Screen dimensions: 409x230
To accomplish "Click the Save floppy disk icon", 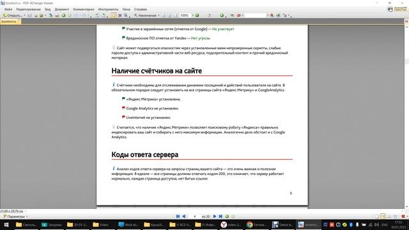I will (x=29, y=15).
